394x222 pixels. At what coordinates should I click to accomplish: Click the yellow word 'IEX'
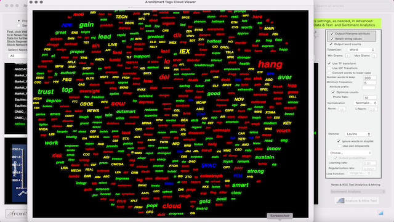click(x=185, y=51)
